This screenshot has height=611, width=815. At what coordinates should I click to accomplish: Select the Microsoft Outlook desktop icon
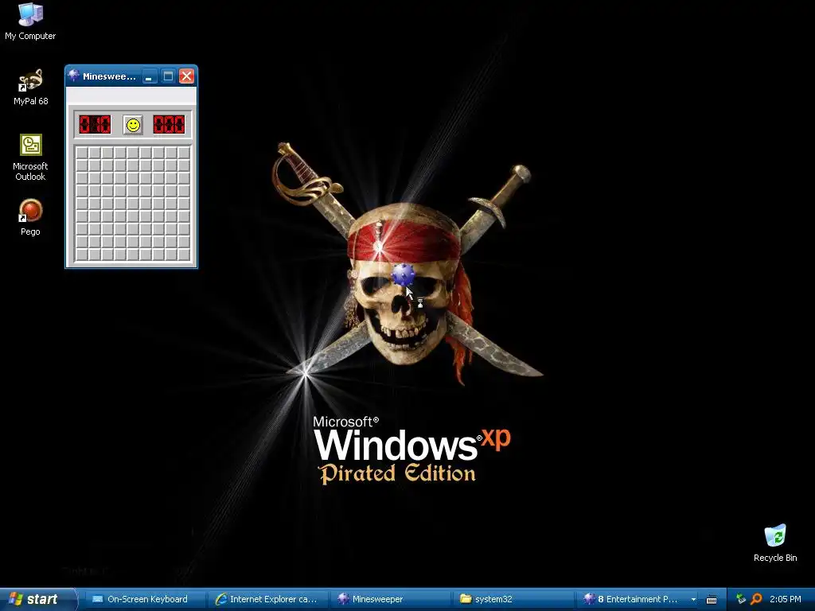(30, 157)
